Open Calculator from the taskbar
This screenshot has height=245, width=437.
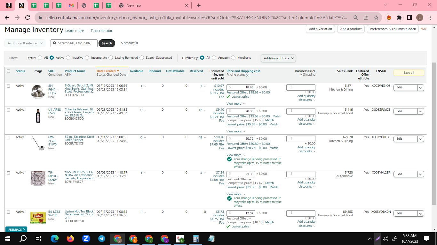(196, 238)
